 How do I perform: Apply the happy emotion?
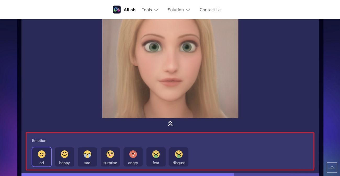click(x=64, y=157)
